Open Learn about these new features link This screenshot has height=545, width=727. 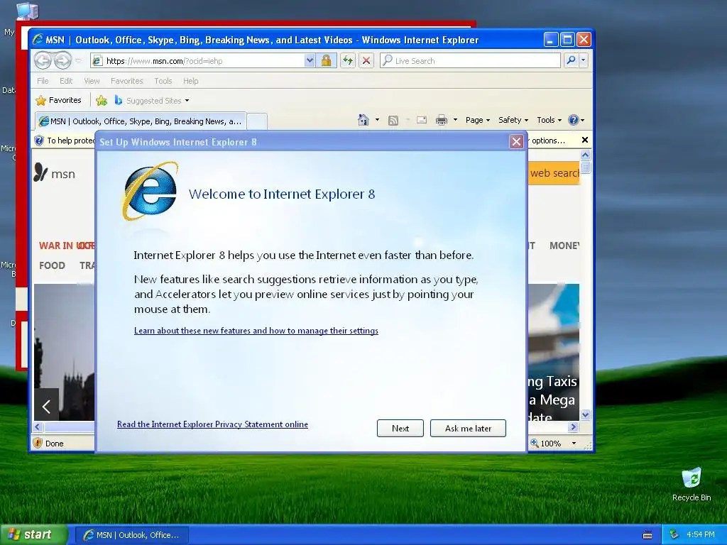(256, 331)
